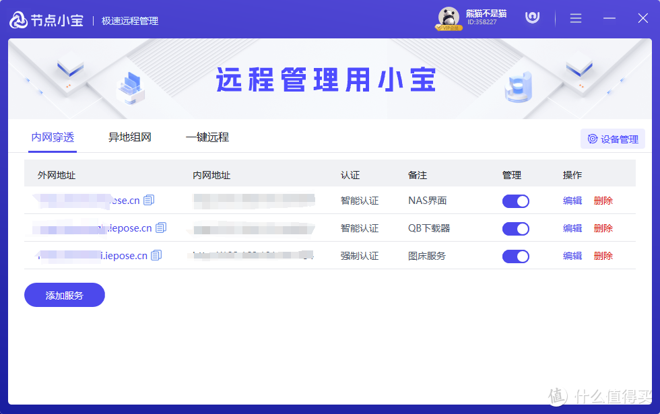Click the panda user avatar
Screen dimensions: 660x414
449,16
